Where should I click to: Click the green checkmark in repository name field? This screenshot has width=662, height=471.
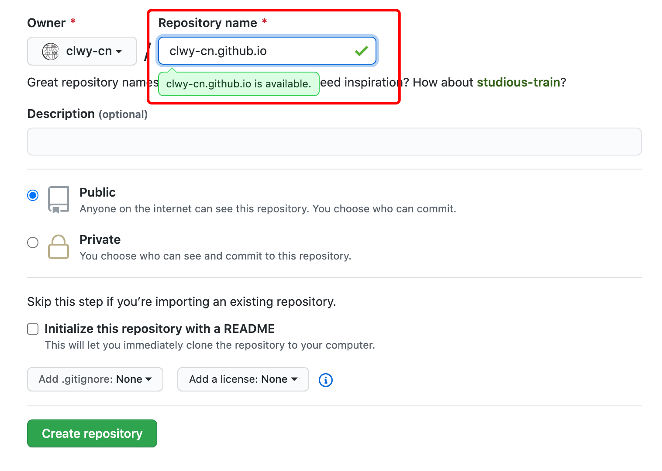(x=362, y=51)
